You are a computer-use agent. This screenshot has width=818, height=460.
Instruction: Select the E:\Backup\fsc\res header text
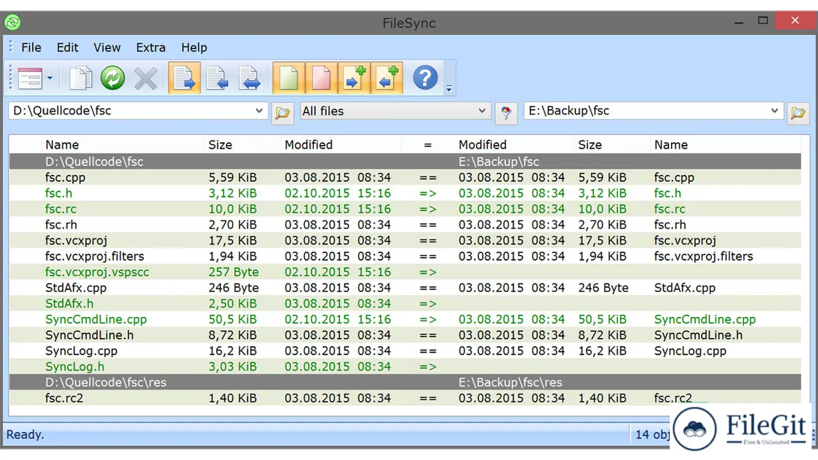point(510,382)
